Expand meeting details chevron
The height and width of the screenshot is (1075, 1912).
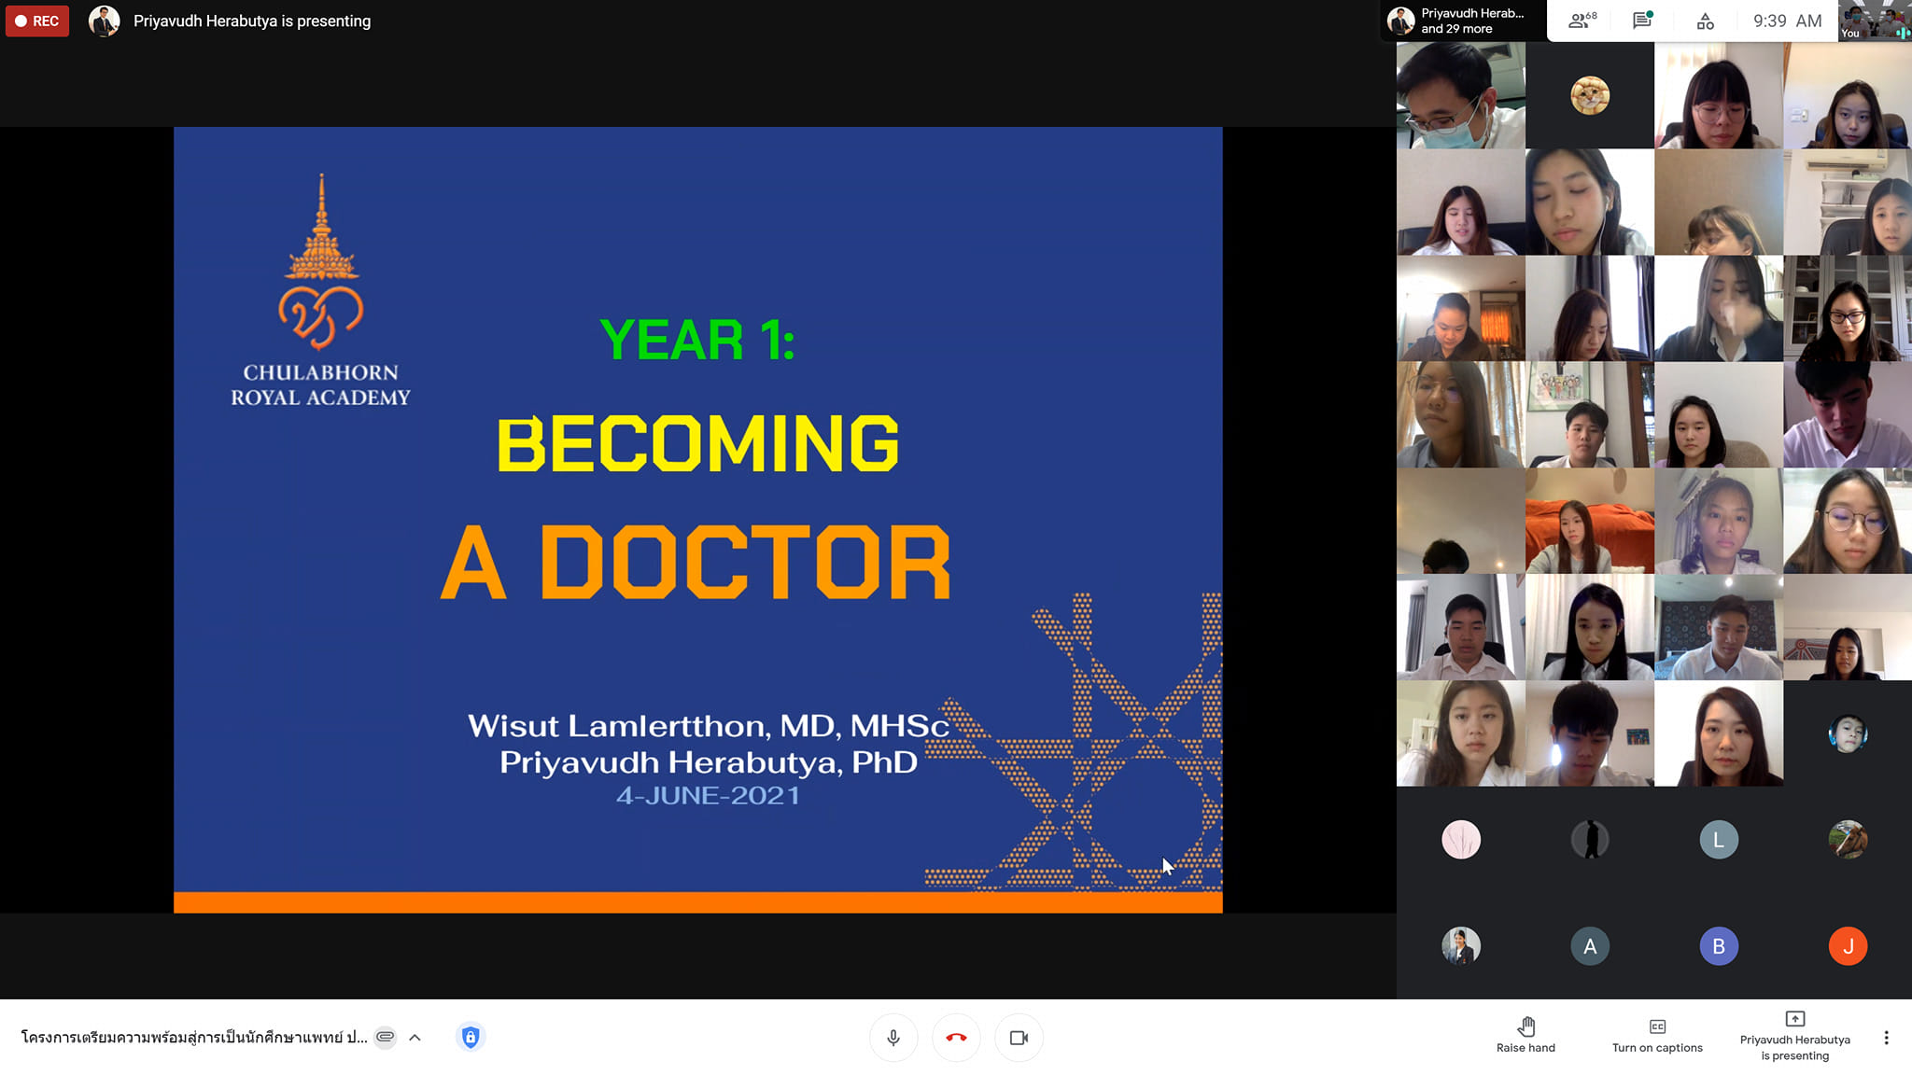tap(415, 1038)
